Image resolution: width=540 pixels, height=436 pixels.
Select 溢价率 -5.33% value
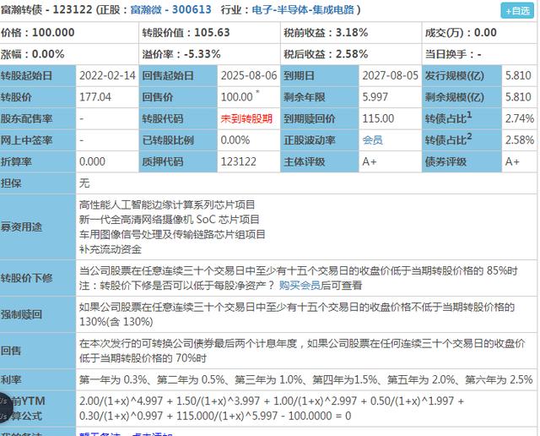pyautogui.click(x=202, y=54)
